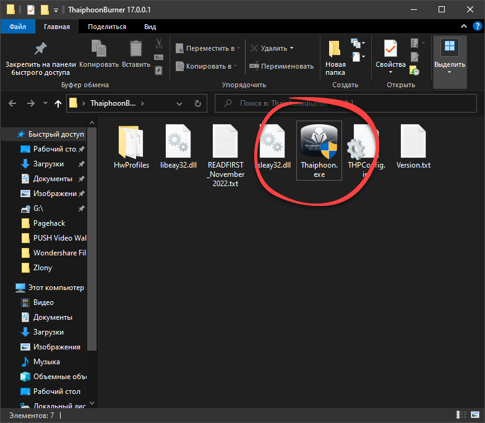485x423 pixels.
Task: Click the History icon in Open group
Action: point(414,70)
